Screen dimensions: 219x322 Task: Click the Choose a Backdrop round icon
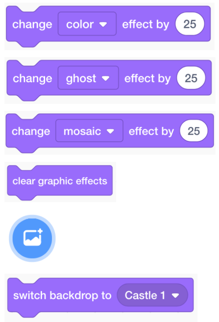click(x=32, y=238)
